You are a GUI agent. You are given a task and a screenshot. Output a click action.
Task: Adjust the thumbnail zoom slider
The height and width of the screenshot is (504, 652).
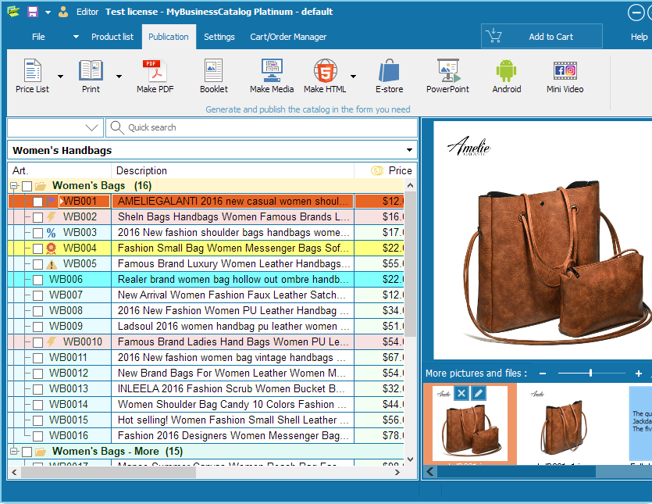tap(590, 374)
